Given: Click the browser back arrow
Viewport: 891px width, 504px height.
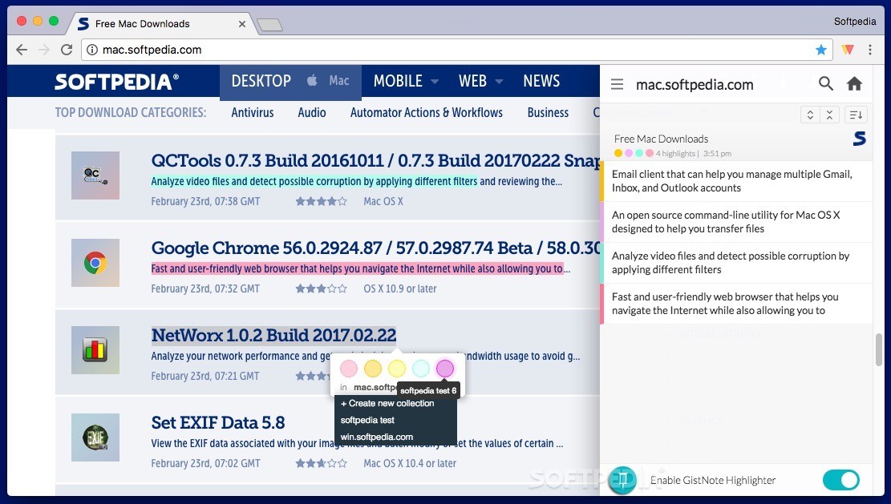Looking at the screenshot, I should (22, 50).
